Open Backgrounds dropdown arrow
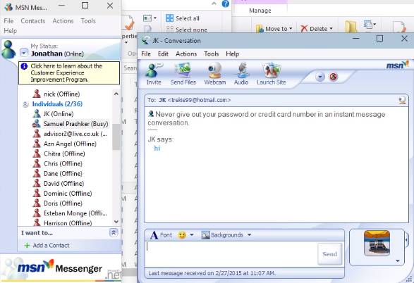The image size is (414, 283). click(x=249, y=235)
